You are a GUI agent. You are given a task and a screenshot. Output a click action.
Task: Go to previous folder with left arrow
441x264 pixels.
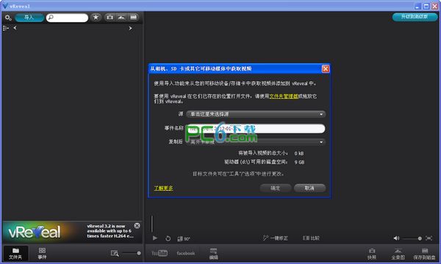click(x=15, y=28)
